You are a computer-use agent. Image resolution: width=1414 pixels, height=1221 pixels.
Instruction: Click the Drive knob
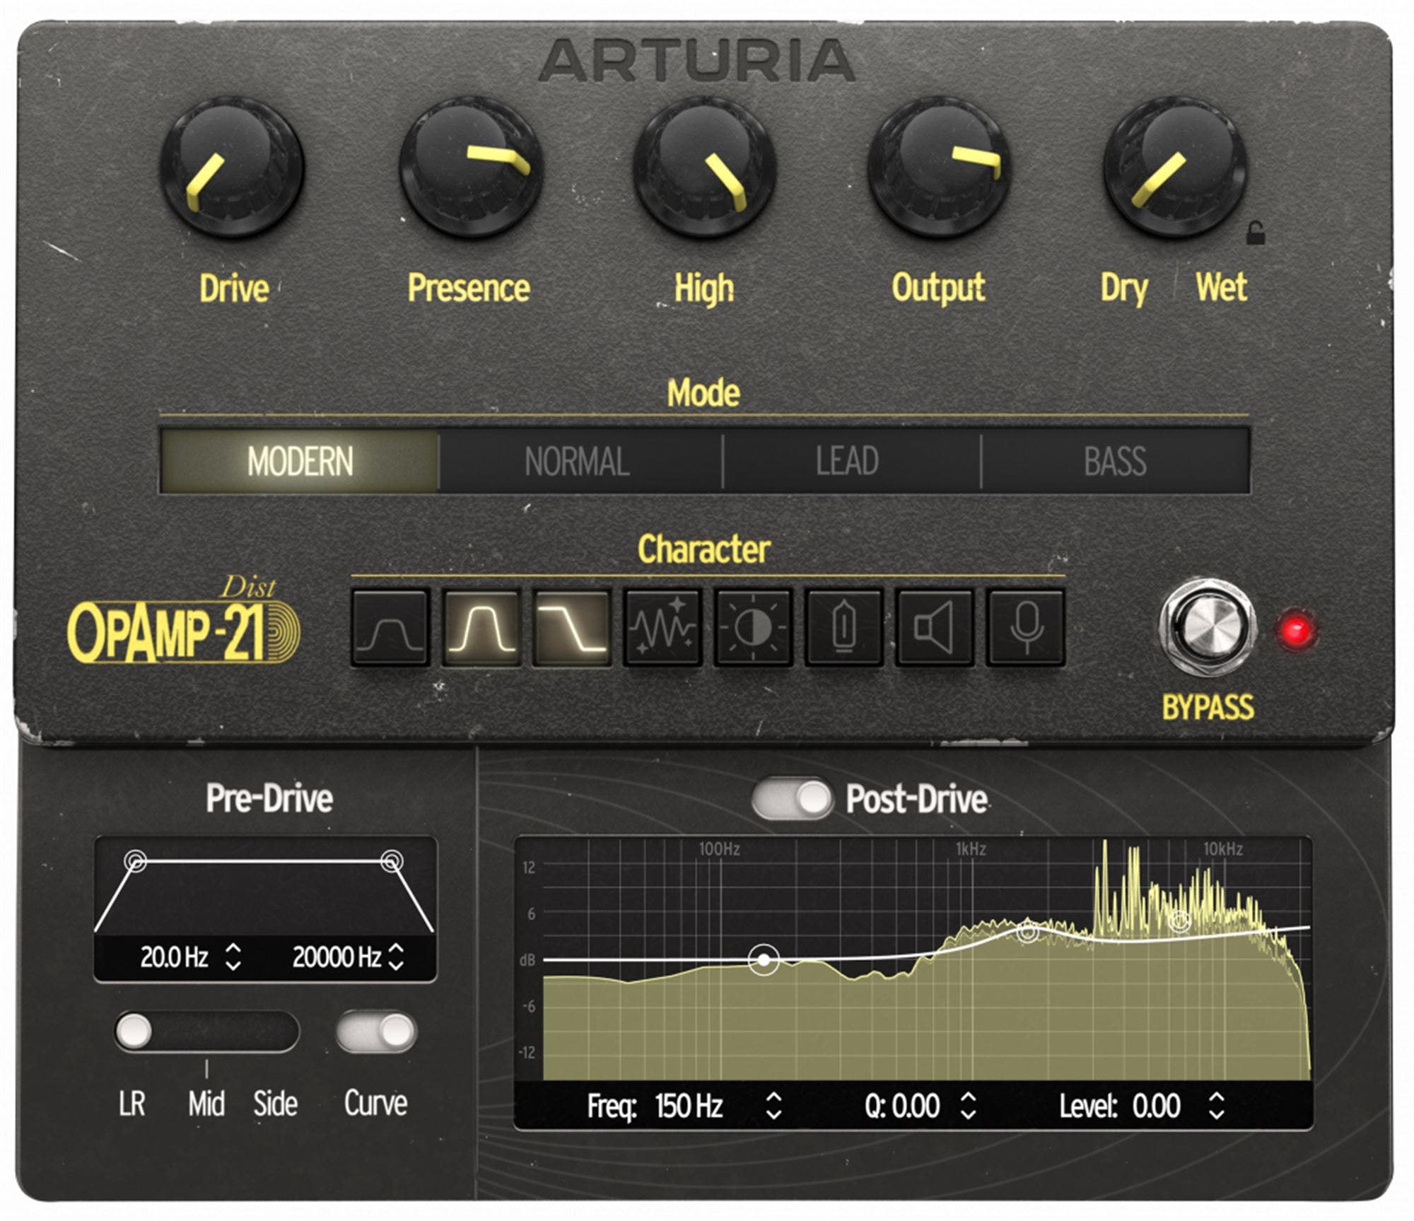pos(232,168)
